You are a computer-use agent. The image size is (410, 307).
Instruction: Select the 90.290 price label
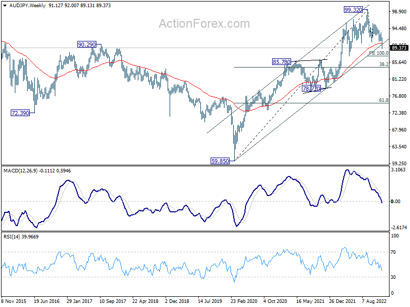[x=87, y=45]
